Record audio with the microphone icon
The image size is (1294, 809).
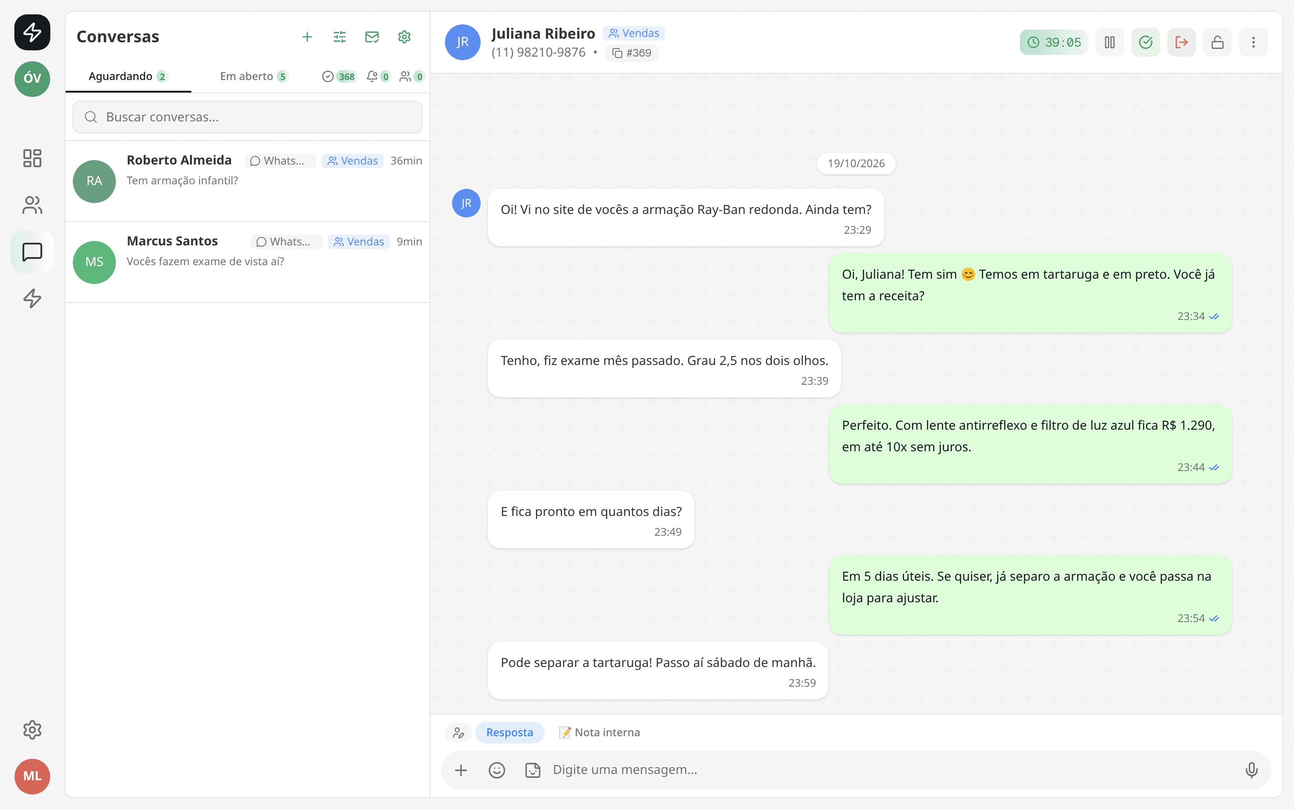pos(1251,770)
